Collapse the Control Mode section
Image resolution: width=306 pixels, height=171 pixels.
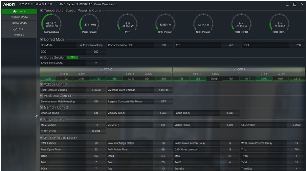click(41, 39)
